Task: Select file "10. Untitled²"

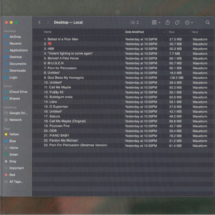Action: click(x=53, y=83)
